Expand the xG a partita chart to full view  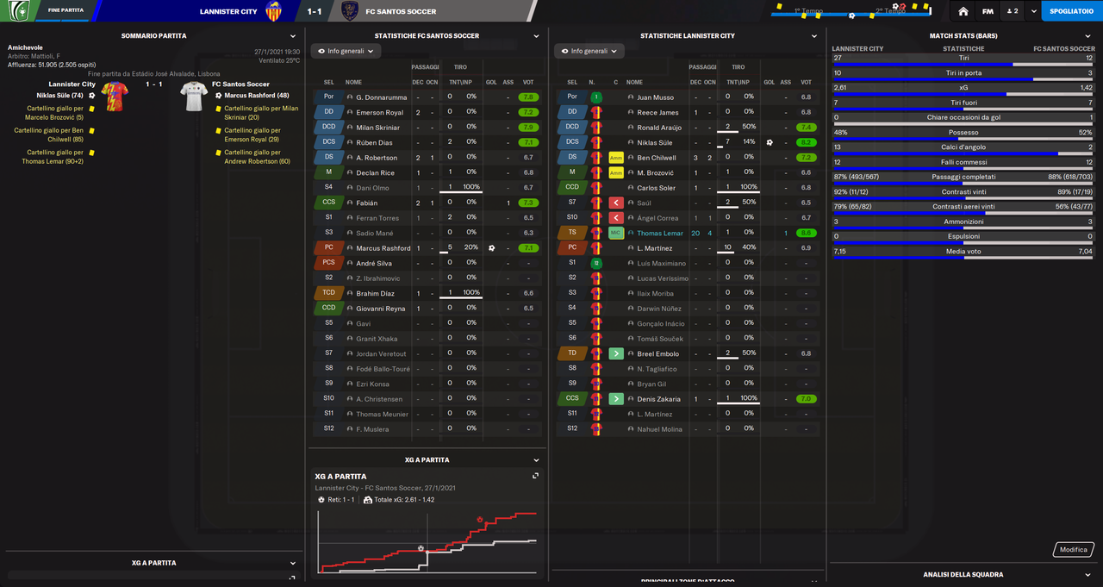pyautogui.click(x=536, y=476)
